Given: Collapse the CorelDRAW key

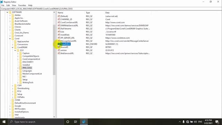Looking at the screenshot, I should pyautogui.click(x=12, y=48).
